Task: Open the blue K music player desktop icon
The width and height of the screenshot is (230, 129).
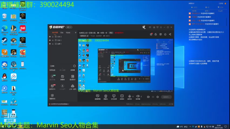Action: pyautogui.click(x=5, y=89)
